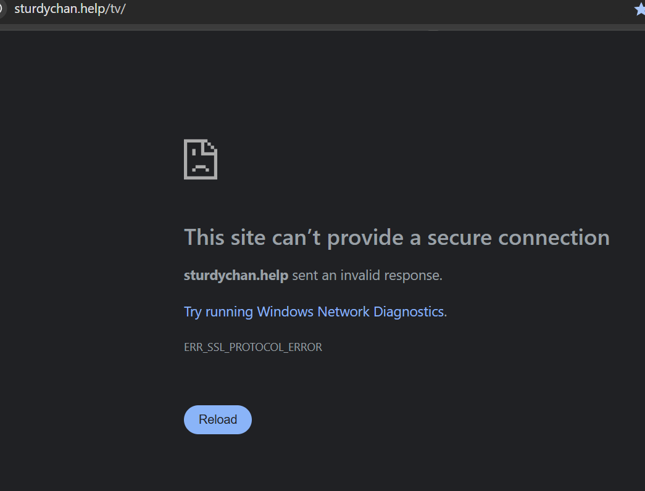Click the "can't provide a secure connection" heading

pos(396,237)
